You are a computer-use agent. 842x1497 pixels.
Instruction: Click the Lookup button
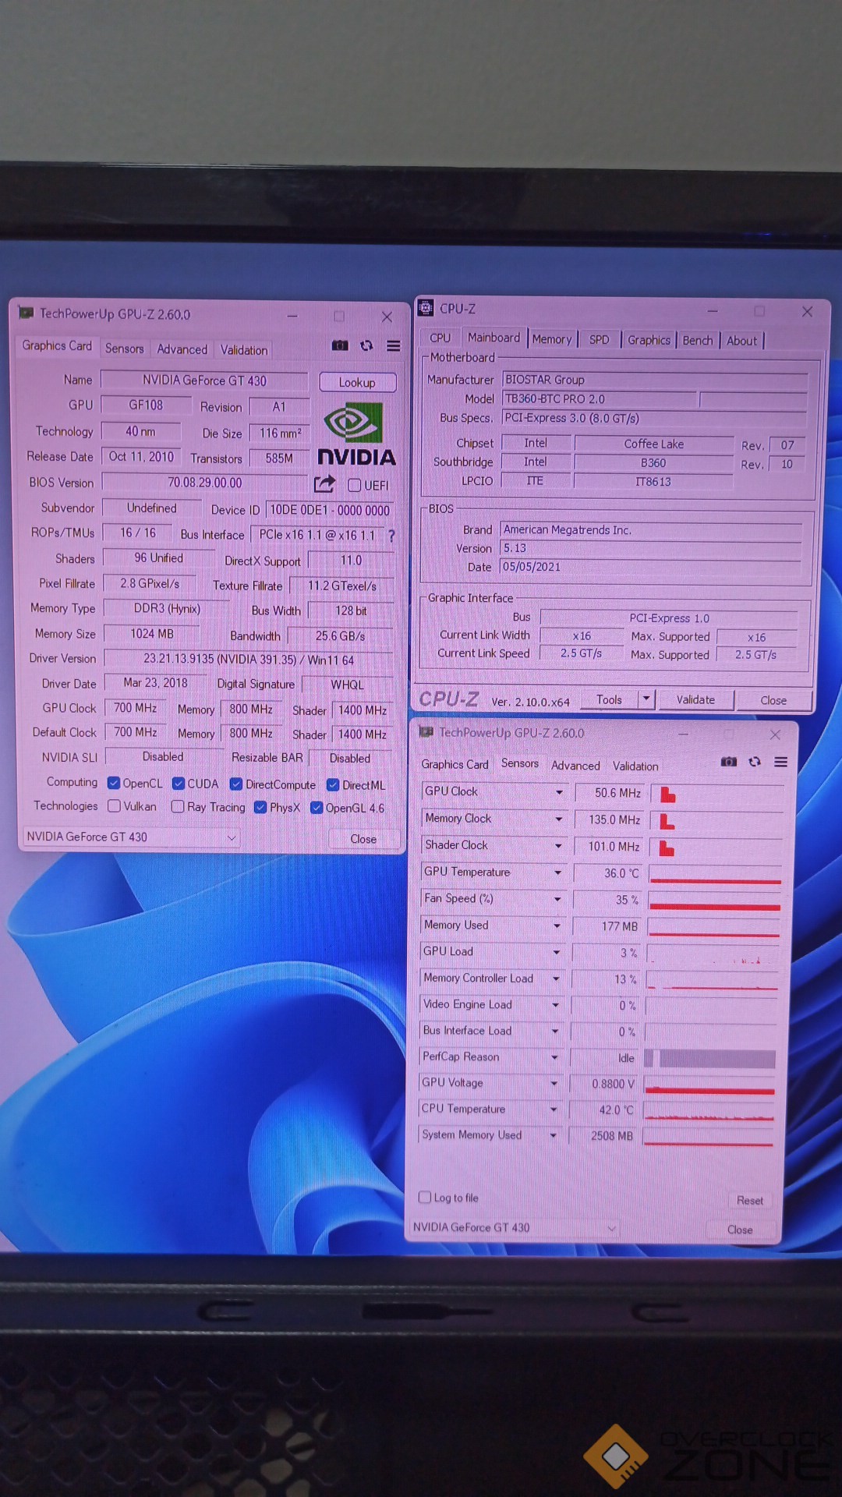[x=357, y=383]
